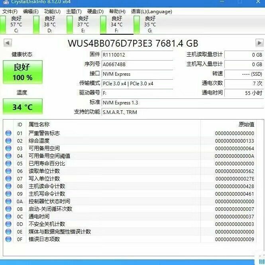Click the power-on count value 7 次
Viewport: 265px width, 265px height.
244,83
